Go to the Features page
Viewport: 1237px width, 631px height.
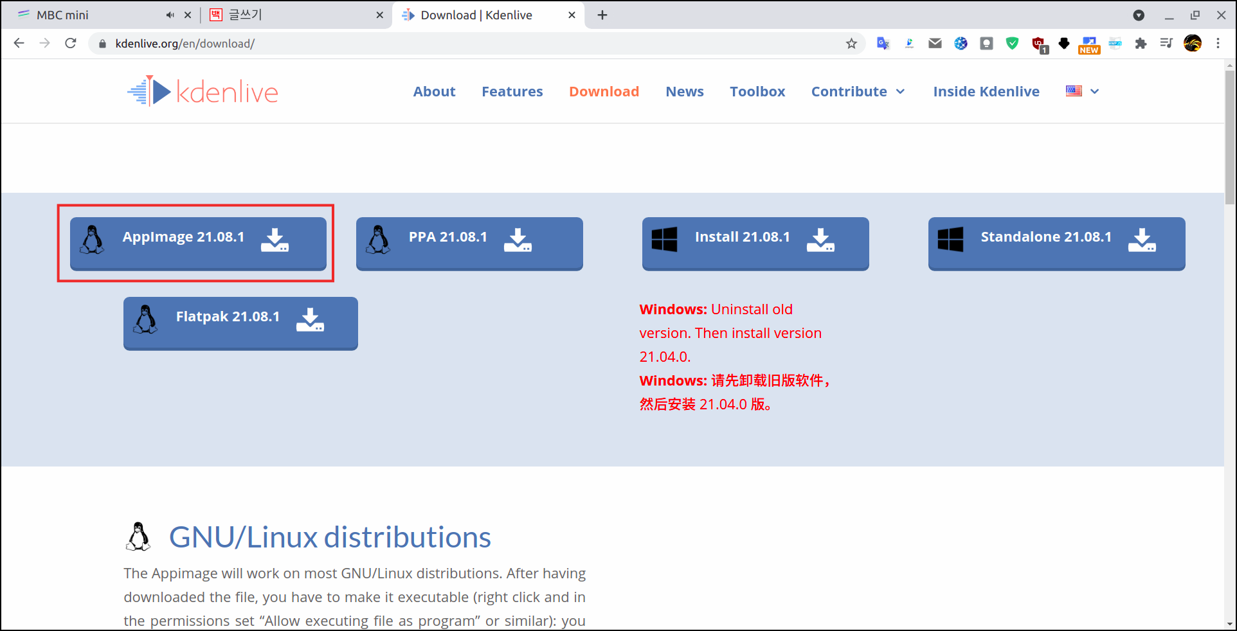(x=512, y=91)
